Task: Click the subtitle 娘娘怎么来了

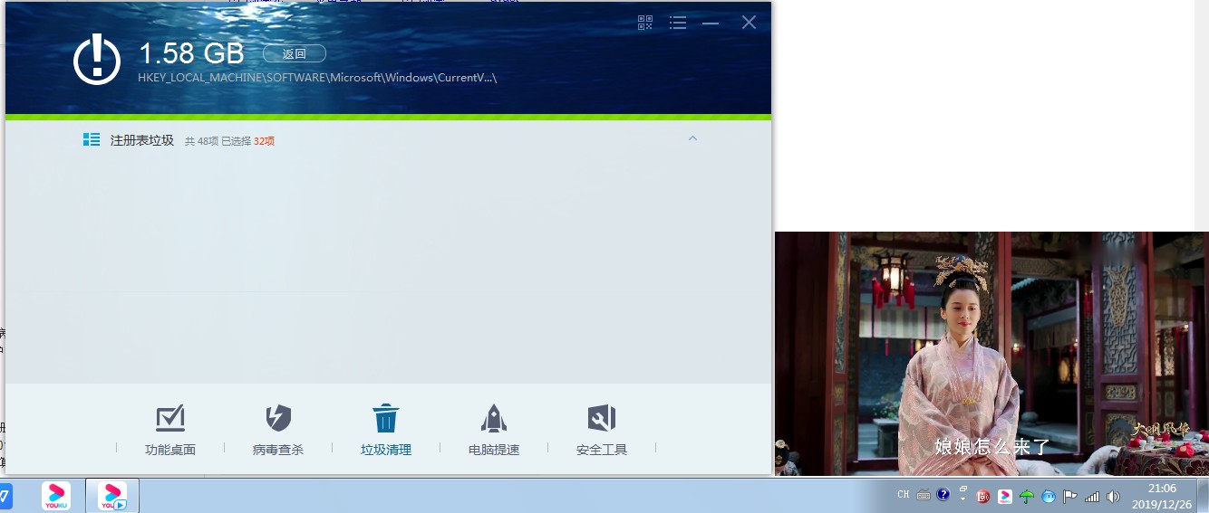Action: pyautogui.click(x=992, y=447)
